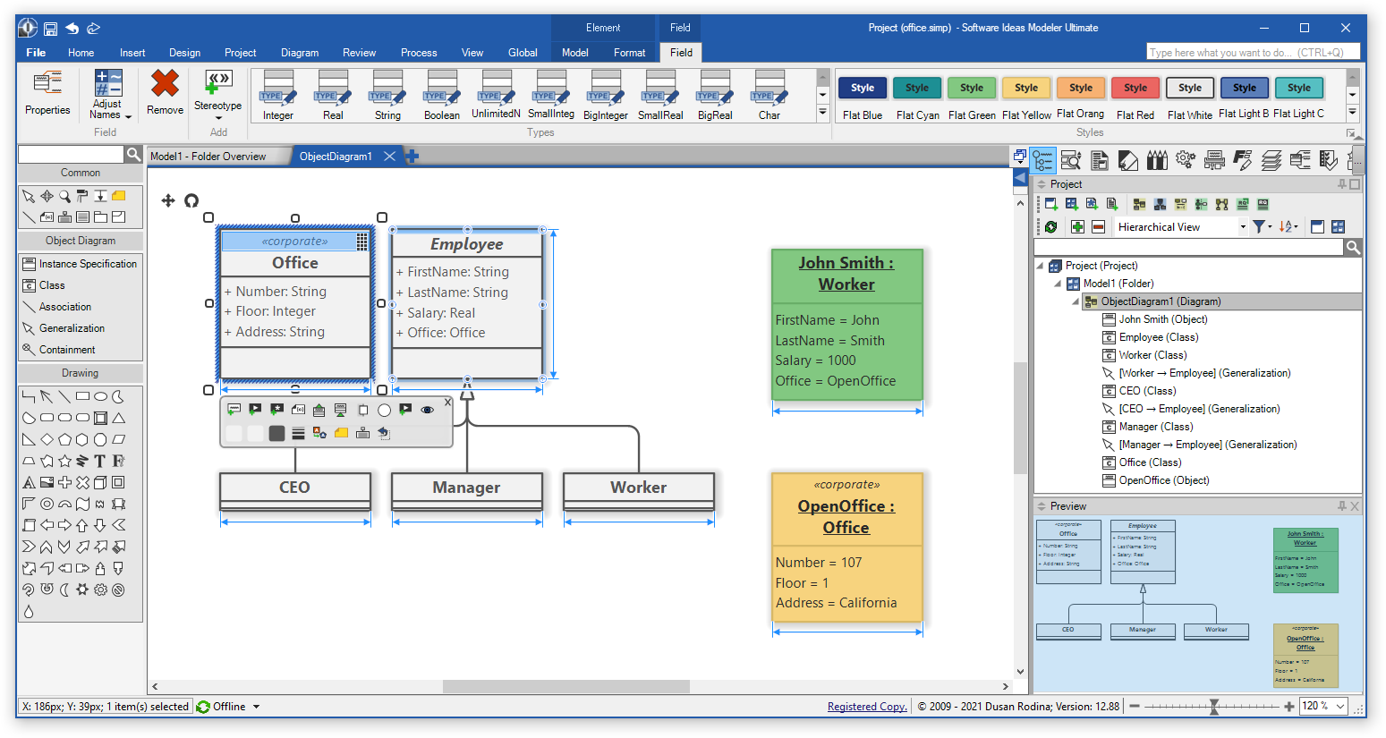Click the Save icon in title bar
The width and height of the screenshot is (1386, 738).
point(51,29)
